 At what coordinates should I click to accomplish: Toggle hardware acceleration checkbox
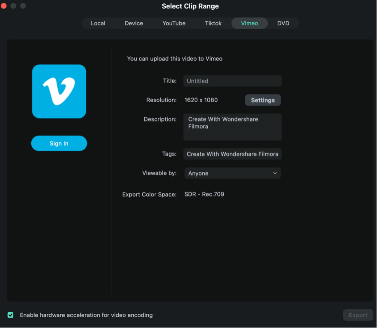pos(10,315)
